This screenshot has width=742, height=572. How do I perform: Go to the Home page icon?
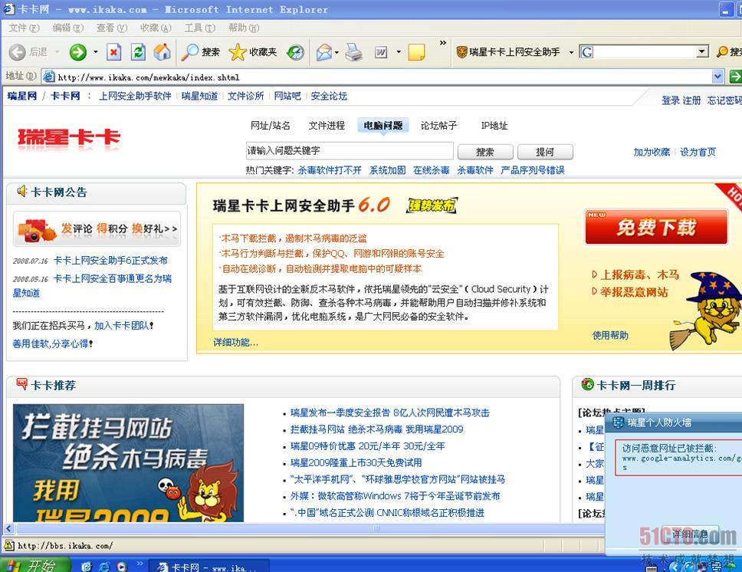(x=162, y=52)
